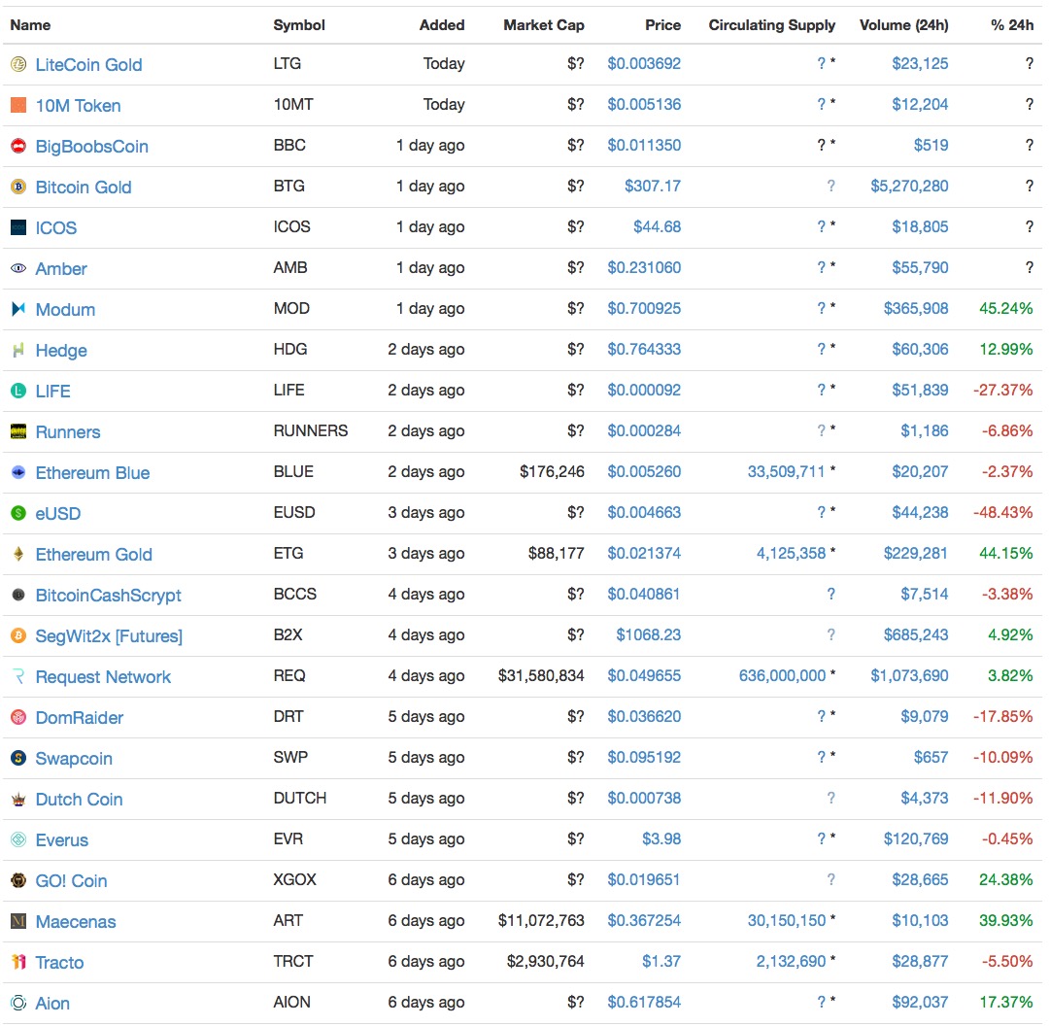The image size is (1050, 1026).
Task: Click the yellow Runners icon
Action: [18, 432]
